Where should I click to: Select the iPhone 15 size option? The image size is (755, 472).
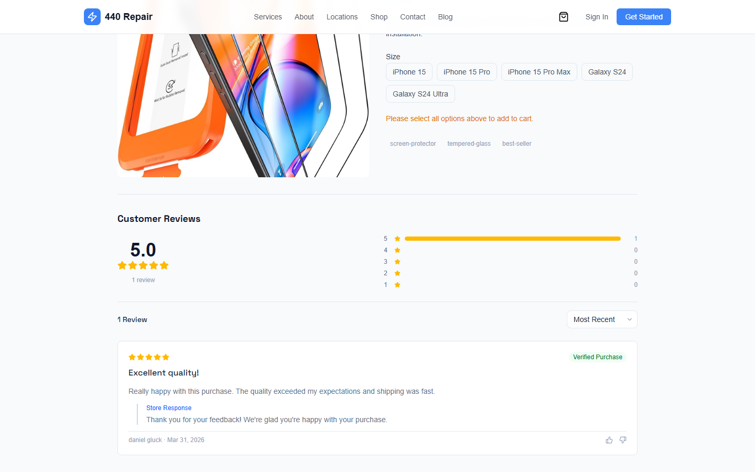409,72
